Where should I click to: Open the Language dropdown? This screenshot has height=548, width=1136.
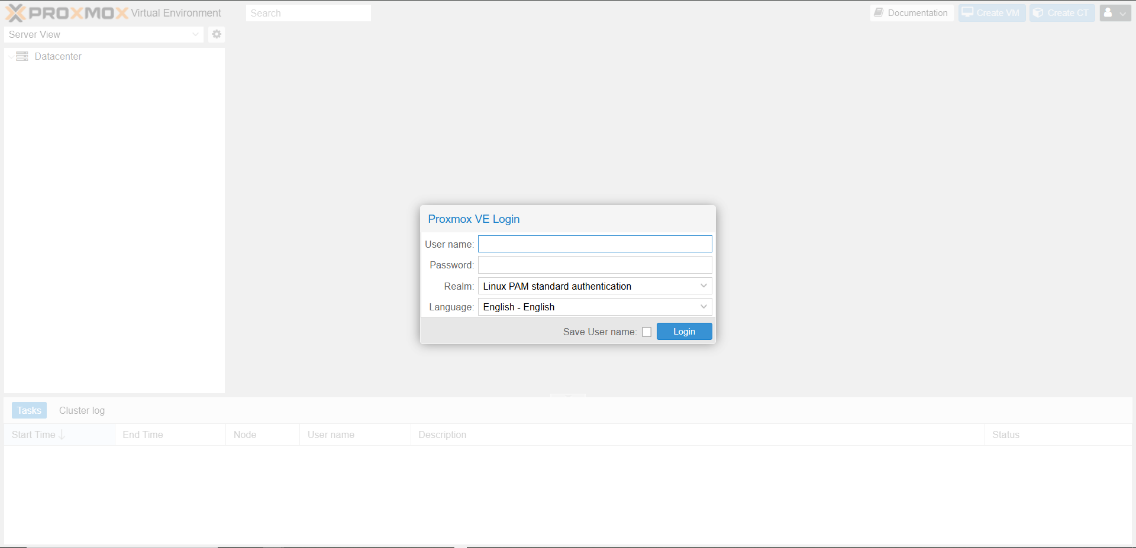703,307
